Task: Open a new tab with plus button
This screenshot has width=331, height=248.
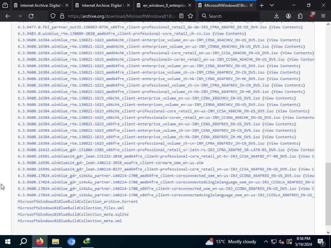Action: click(x=262, y=5)
